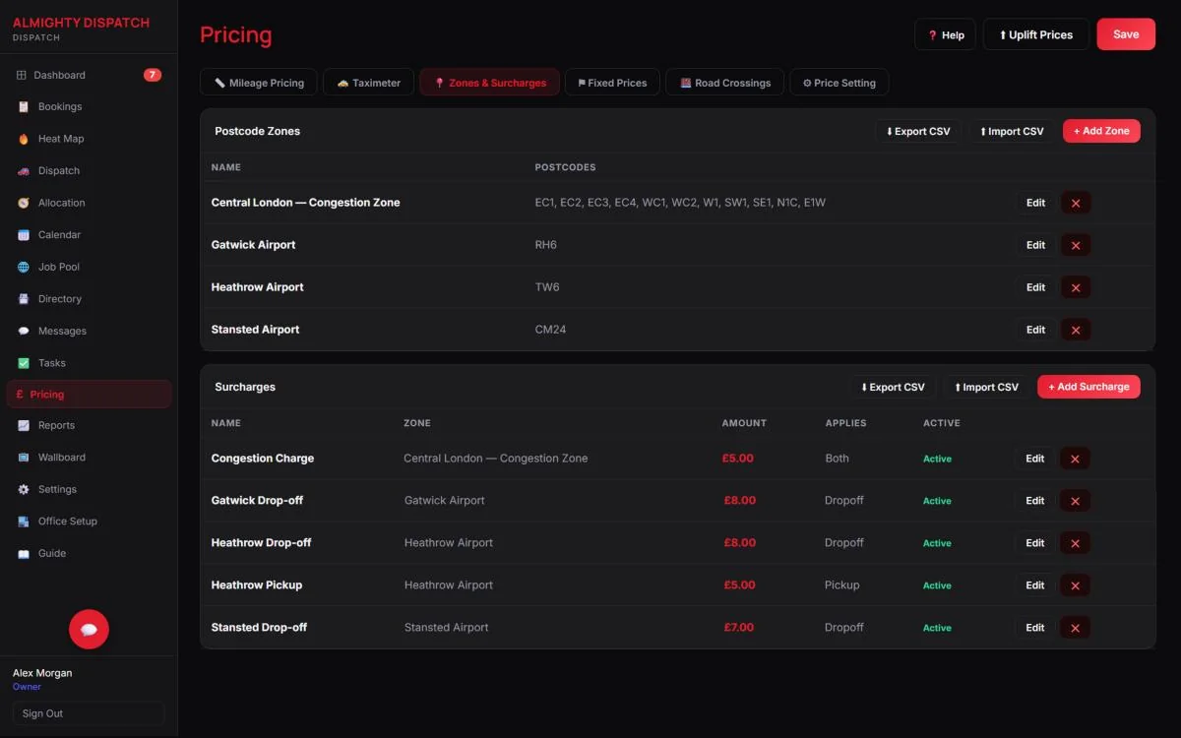The image size is (1181, 738).
Task: Click the £7.00 surcharge amount
Action: coord(739,628)
